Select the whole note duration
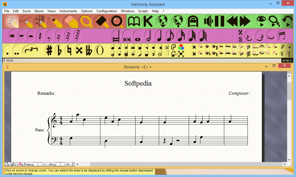The height and width of the screenshot is (177, 296). pos(138,36)
